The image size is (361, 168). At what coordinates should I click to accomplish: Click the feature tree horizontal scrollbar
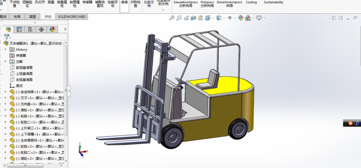coord(25,166)
